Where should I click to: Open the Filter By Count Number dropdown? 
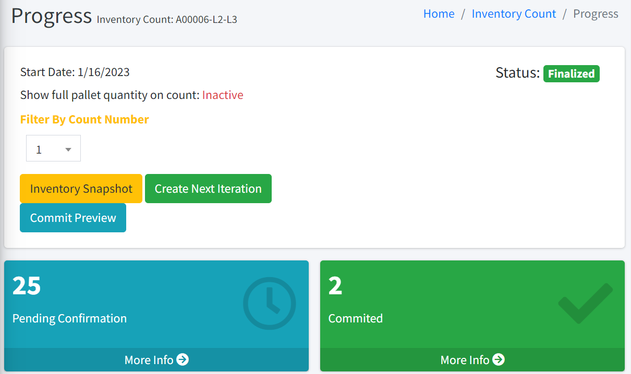(x=53, y=149)
